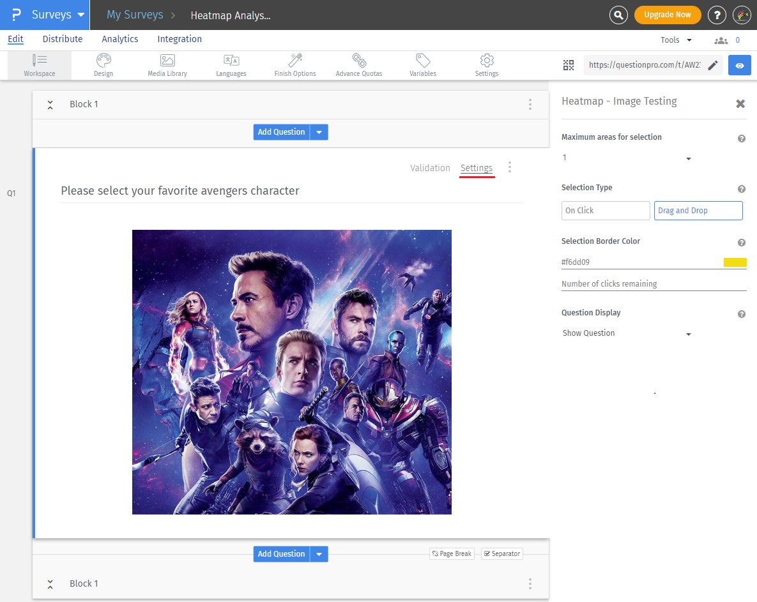Screen dimensions: 757x602
Task: Select Drag and Drop selection type
Action: click(x=698, y=210)
